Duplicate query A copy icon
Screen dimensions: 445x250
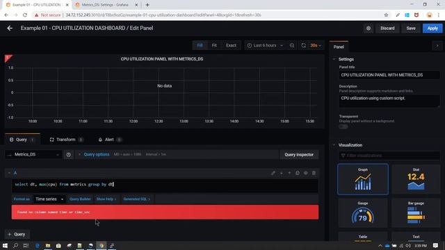pos(298,173)
